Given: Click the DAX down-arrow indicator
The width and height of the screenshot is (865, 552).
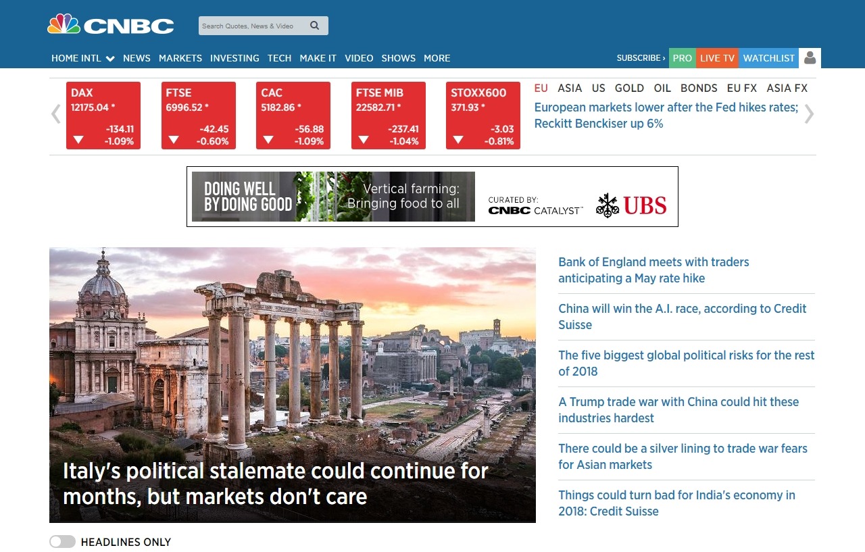Looking at the screenshot, I should [x=78, y=140].
